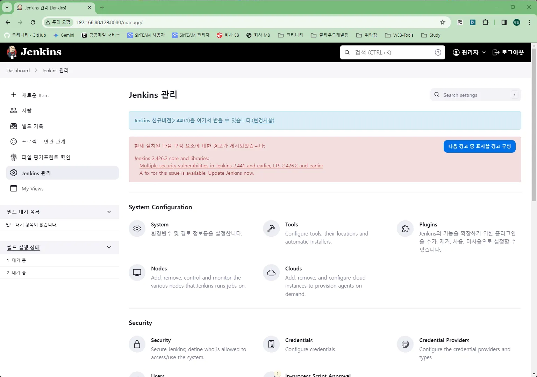
Task: Click the browser address bar URL
Action: tap(109, 22)
